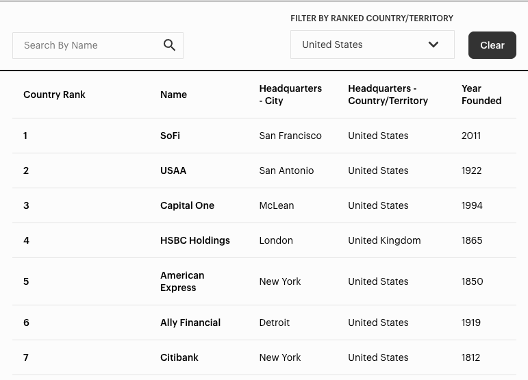Click rank 4 in HSBC Holdings row
The height and width of the screenshot is (380, 528).
[x=26, y=240]
